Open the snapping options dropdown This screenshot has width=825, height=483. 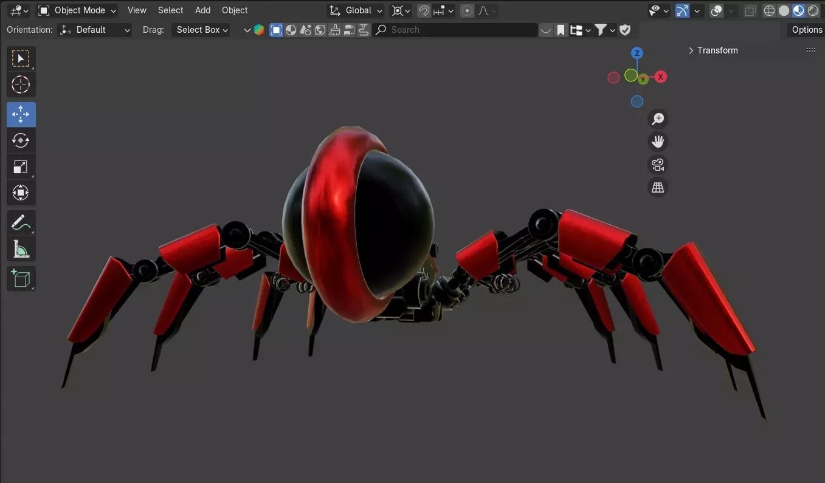[x=444, y=10]
